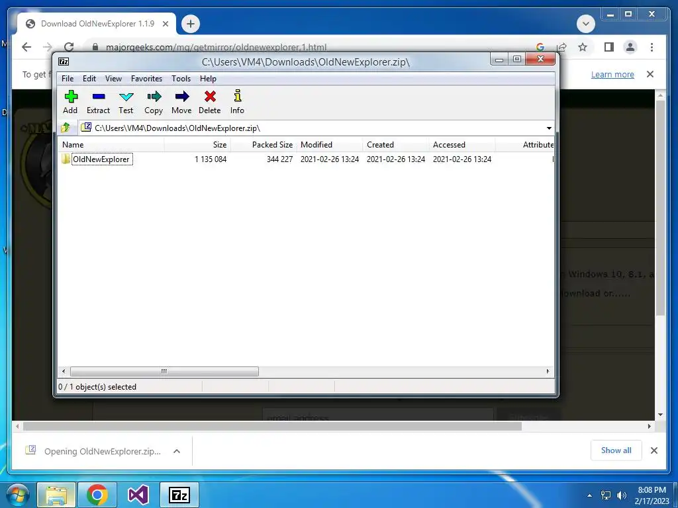The width and height of the screenshot is (678, 508).
Task: Open the Help menu
Action: (208, 79)
